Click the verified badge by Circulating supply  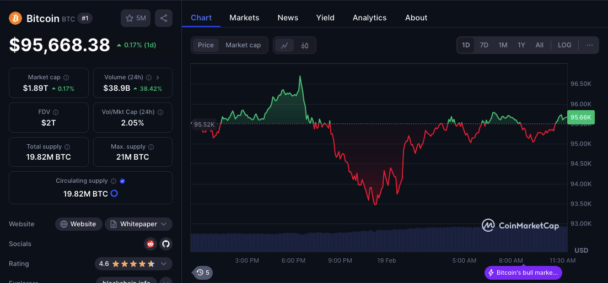pyautogui.click(x=122, y=181)
